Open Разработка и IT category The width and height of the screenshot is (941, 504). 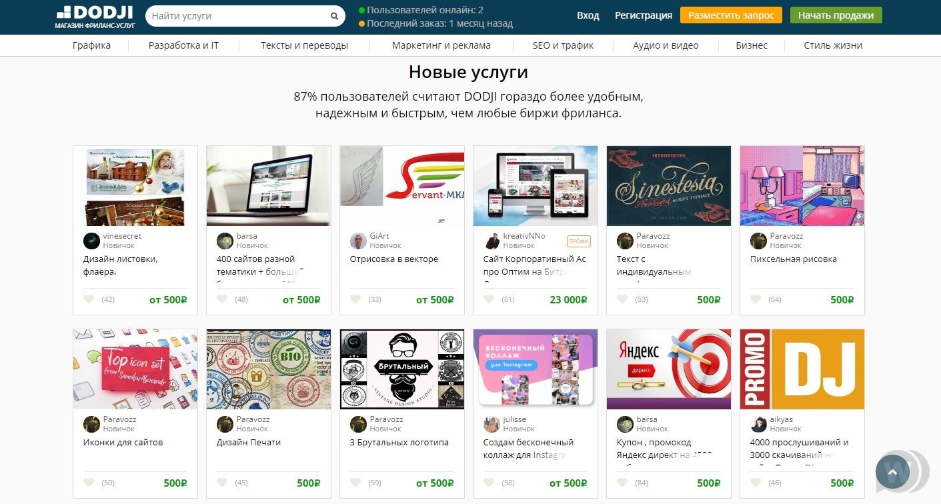coord(183,45)
